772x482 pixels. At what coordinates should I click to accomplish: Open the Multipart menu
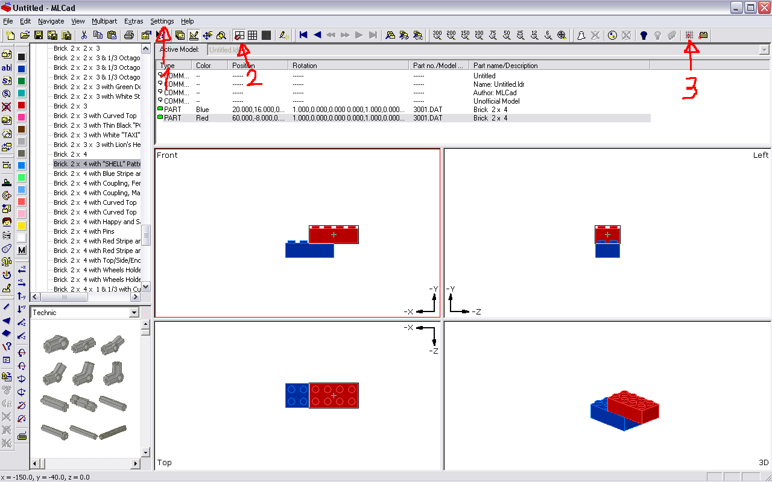[x=104, y=21]
